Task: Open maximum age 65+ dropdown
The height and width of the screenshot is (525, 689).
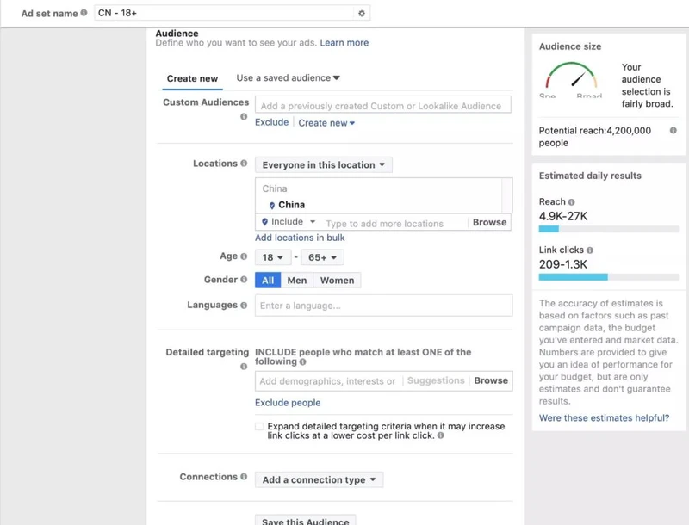Action: (322, 257)
